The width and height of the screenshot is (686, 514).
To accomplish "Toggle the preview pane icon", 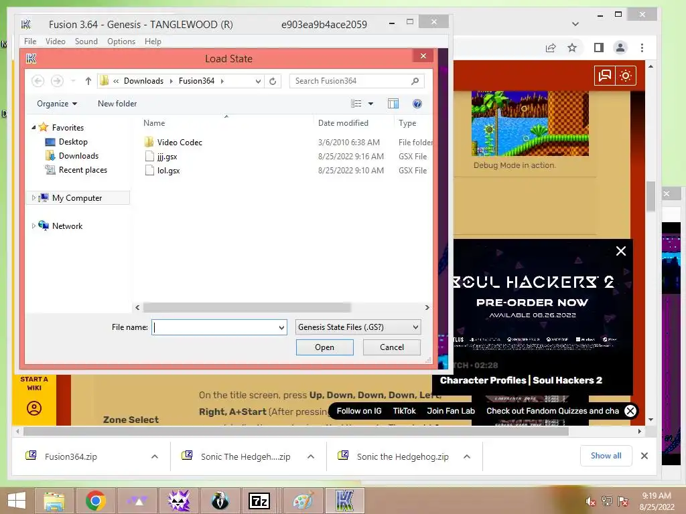I will 393,104.
